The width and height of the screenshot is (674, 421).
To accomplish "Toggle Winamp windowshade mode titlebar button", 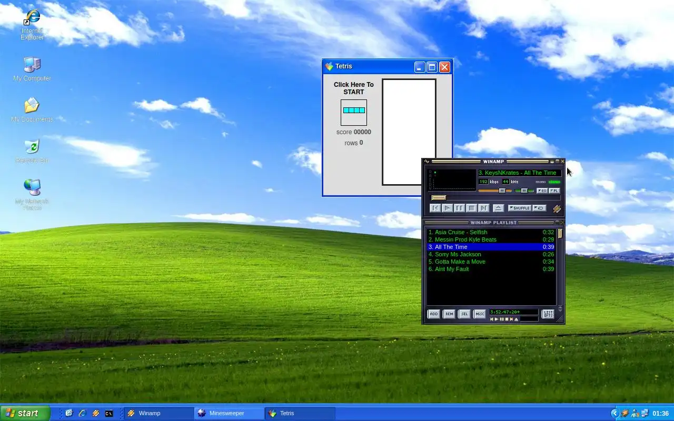I will [557, 162].
